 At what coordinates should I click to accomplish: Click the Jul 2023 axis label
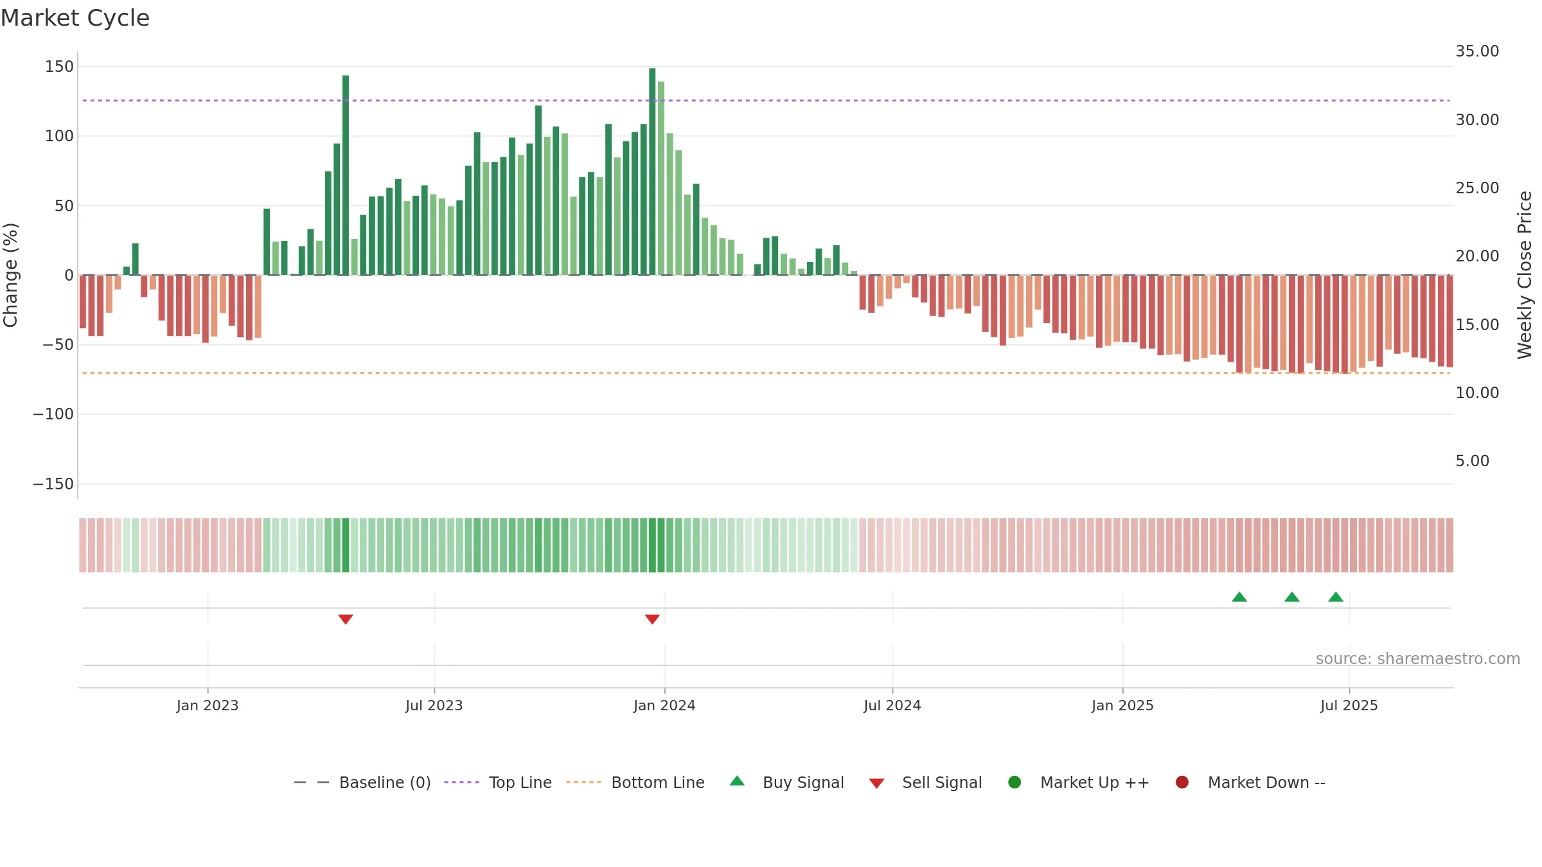pyautogui.click(x=434, y=705)
